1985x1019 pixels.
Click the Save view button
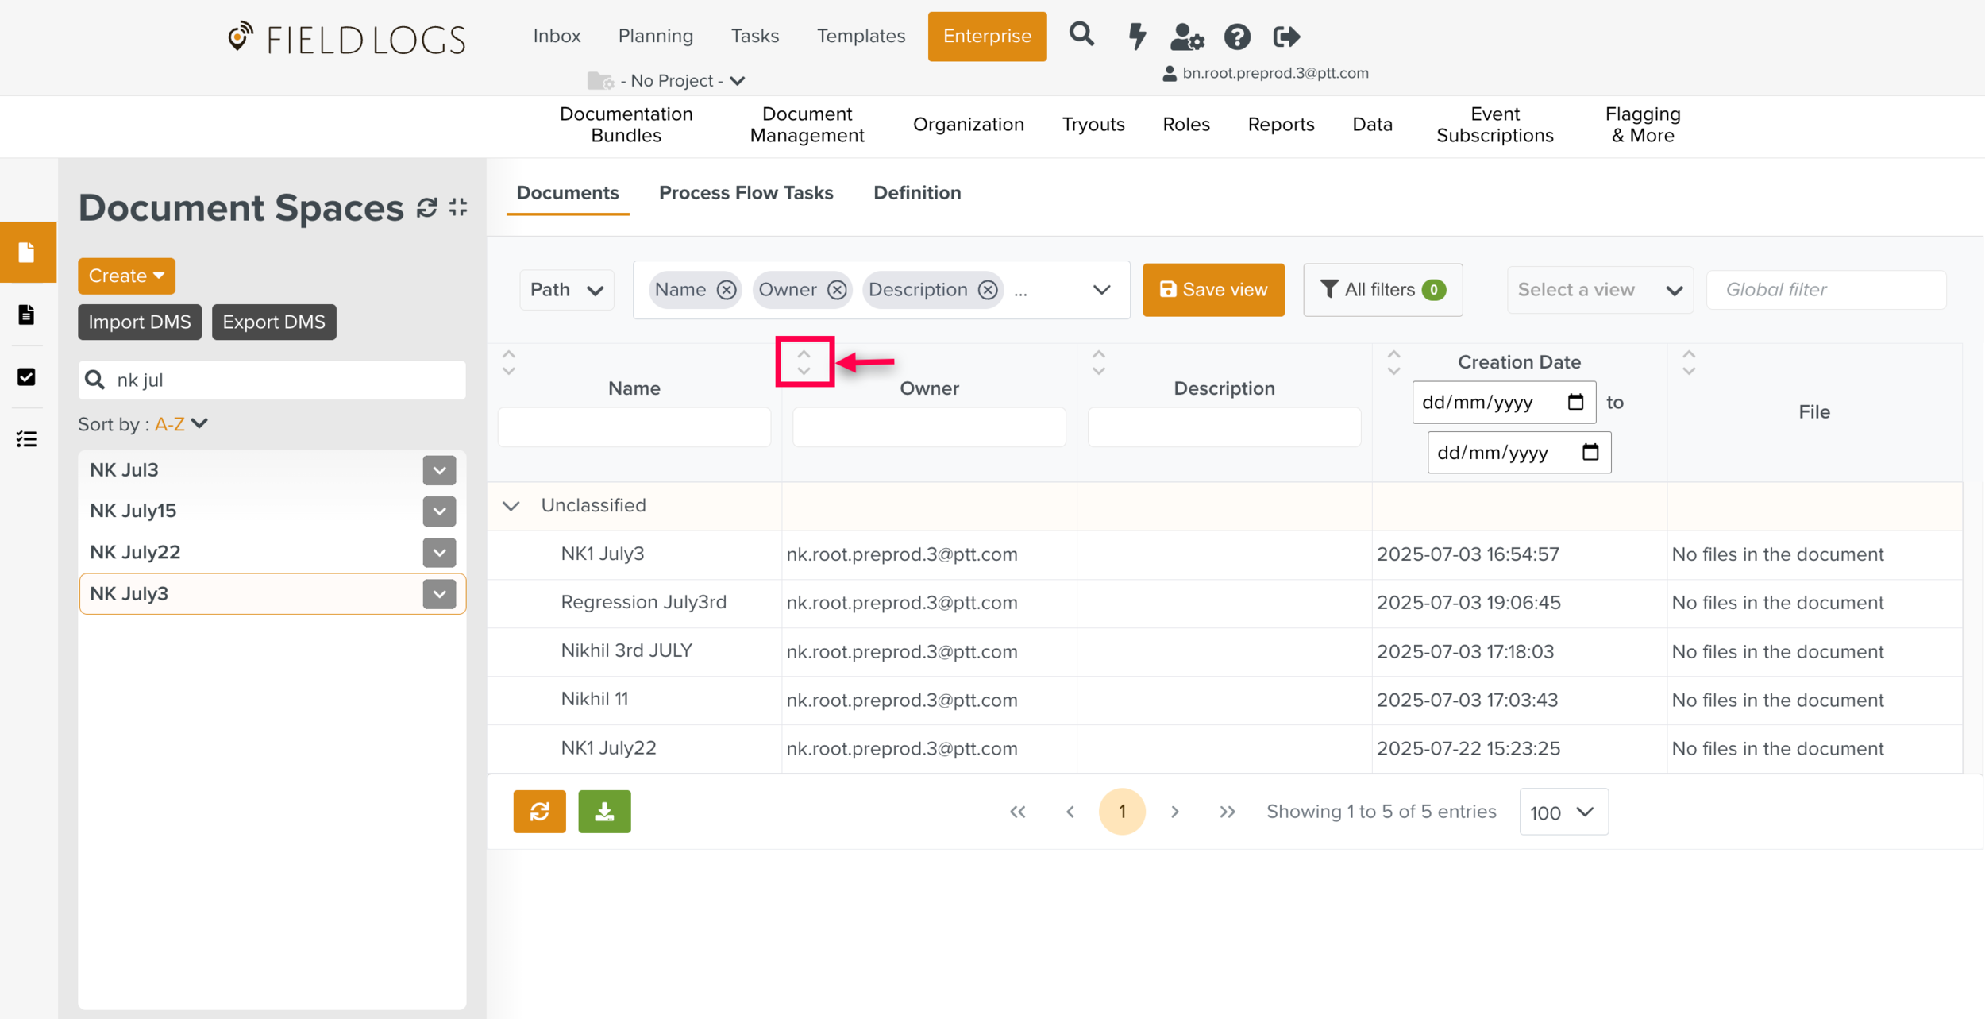point(1212,290)
